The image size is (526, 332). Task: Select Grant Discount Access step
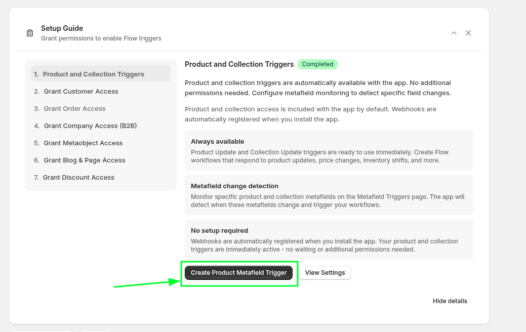click(x=78, y=178)
